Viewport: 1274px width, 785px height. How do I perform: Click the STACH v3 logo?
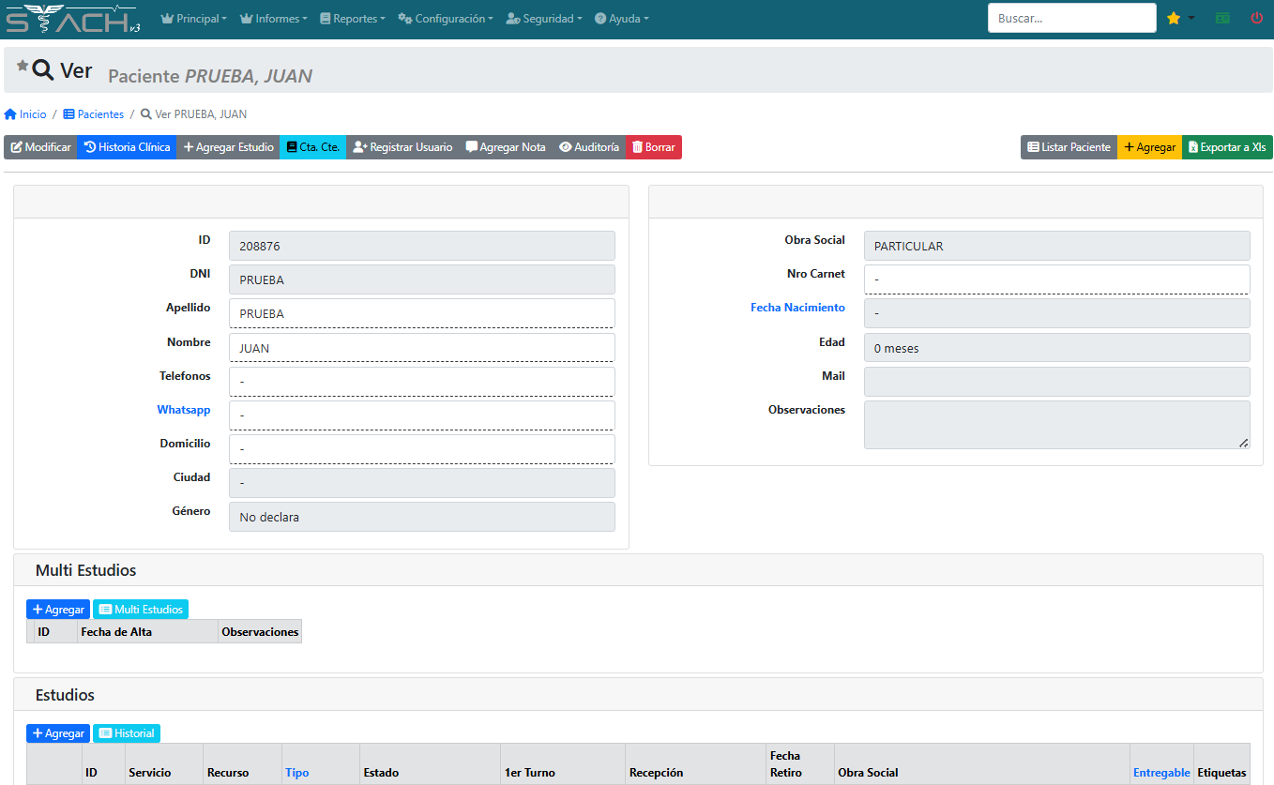pos(73,19)
